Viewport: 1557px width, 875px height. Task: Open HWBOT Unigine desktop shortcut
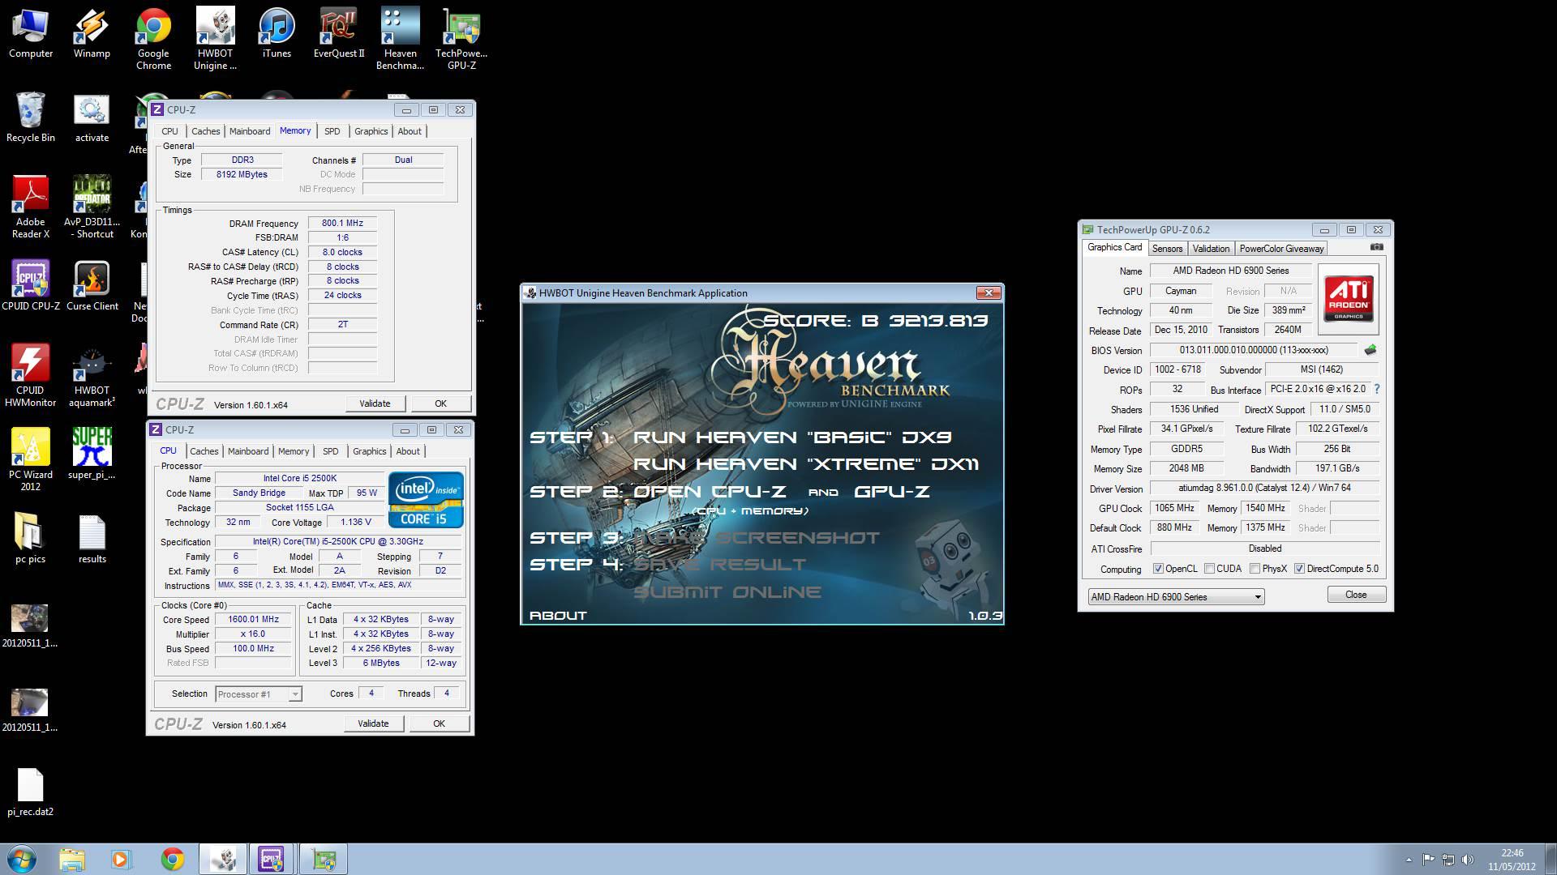(215, 39)
